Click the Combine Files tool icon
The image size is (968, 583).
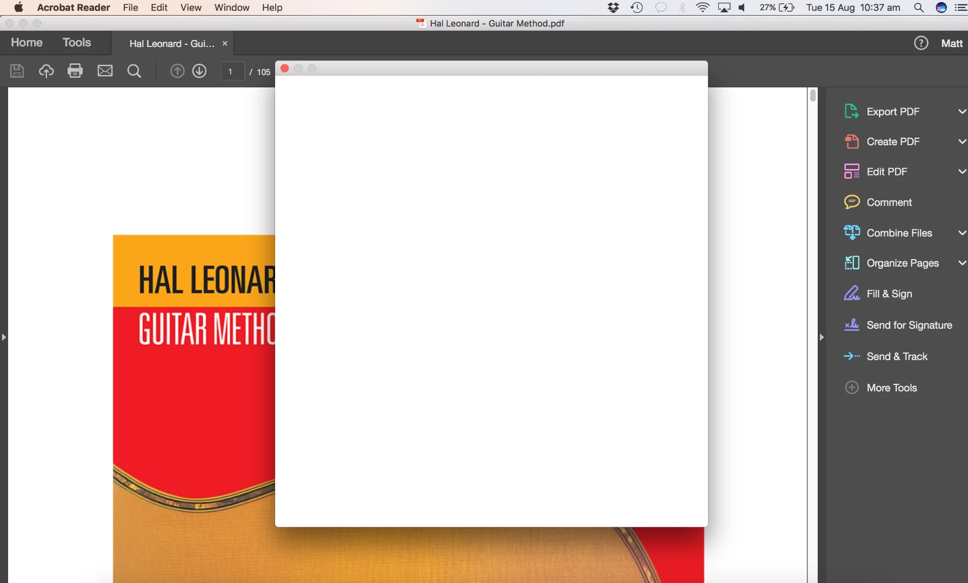click(x=851, y=233)
